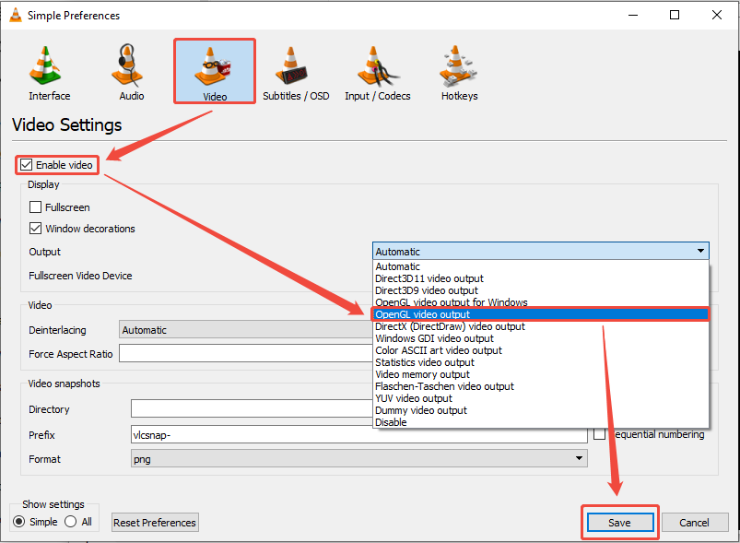Image resolution: width=740 pixels, height=543 pixels.
Task: Click the Cancel button
Action: 694,523
